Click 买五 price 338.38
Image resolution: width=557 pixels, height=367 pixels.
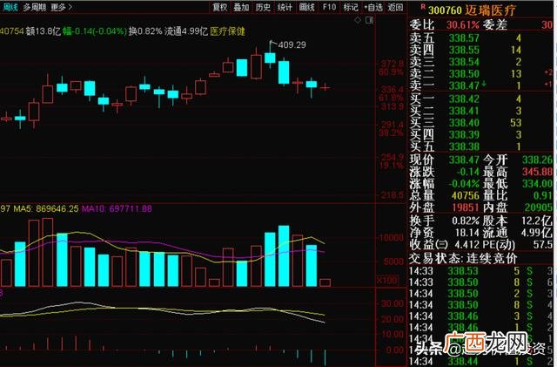[464, 146]
